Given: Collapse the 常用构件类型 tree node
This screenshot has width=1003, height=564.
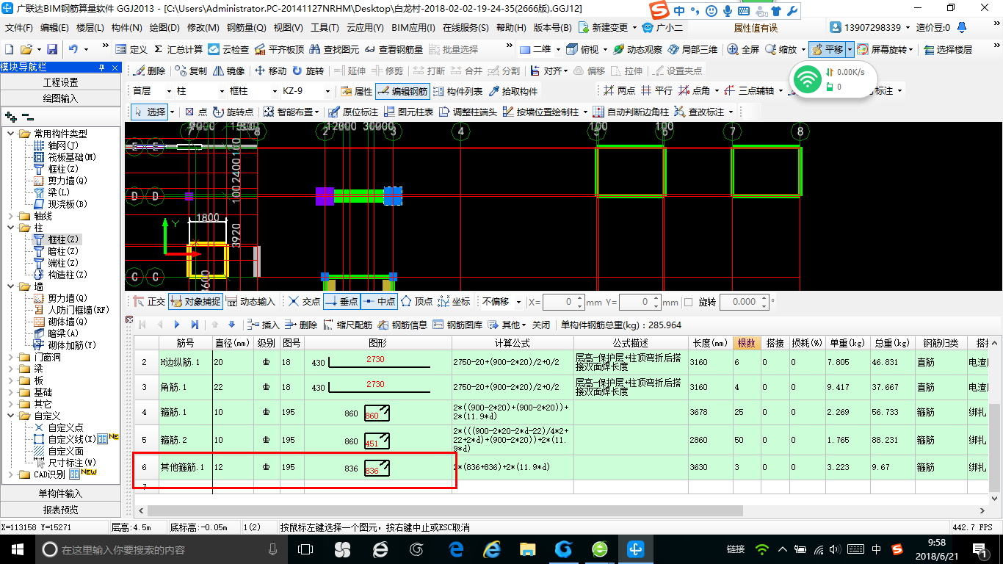Looking at the screenshot, I should [11, 134].
